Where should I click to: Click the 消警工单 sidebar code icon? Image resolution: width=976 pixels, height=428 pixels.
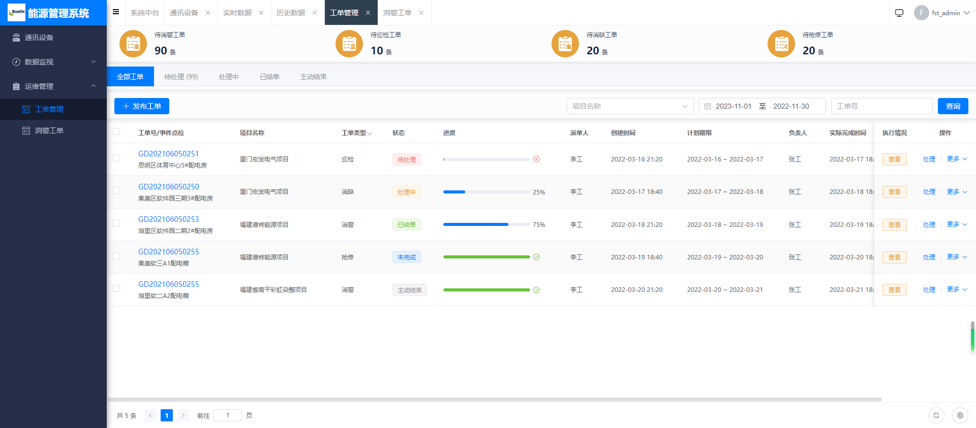tap(26, 130)
